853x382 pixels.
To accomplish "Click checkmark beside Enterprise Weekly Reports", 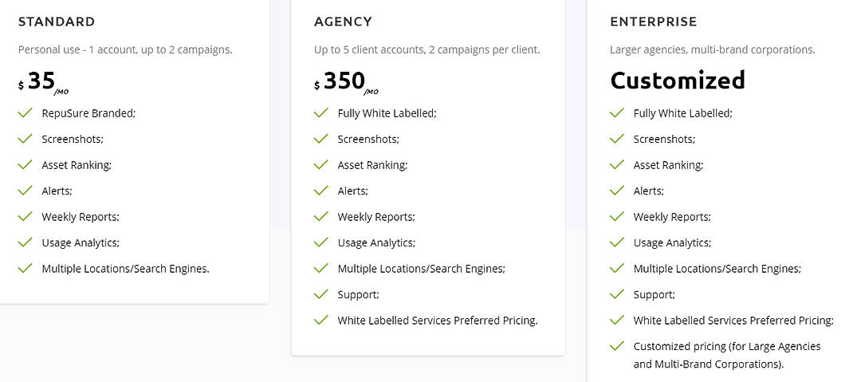I will (617, 217).
